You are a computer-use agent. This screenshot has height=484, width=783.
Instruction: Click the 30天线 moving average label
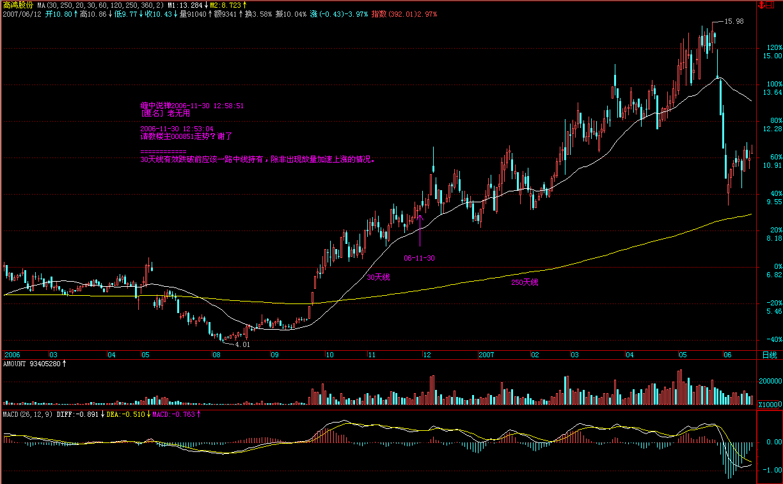[x=378, y=277]
